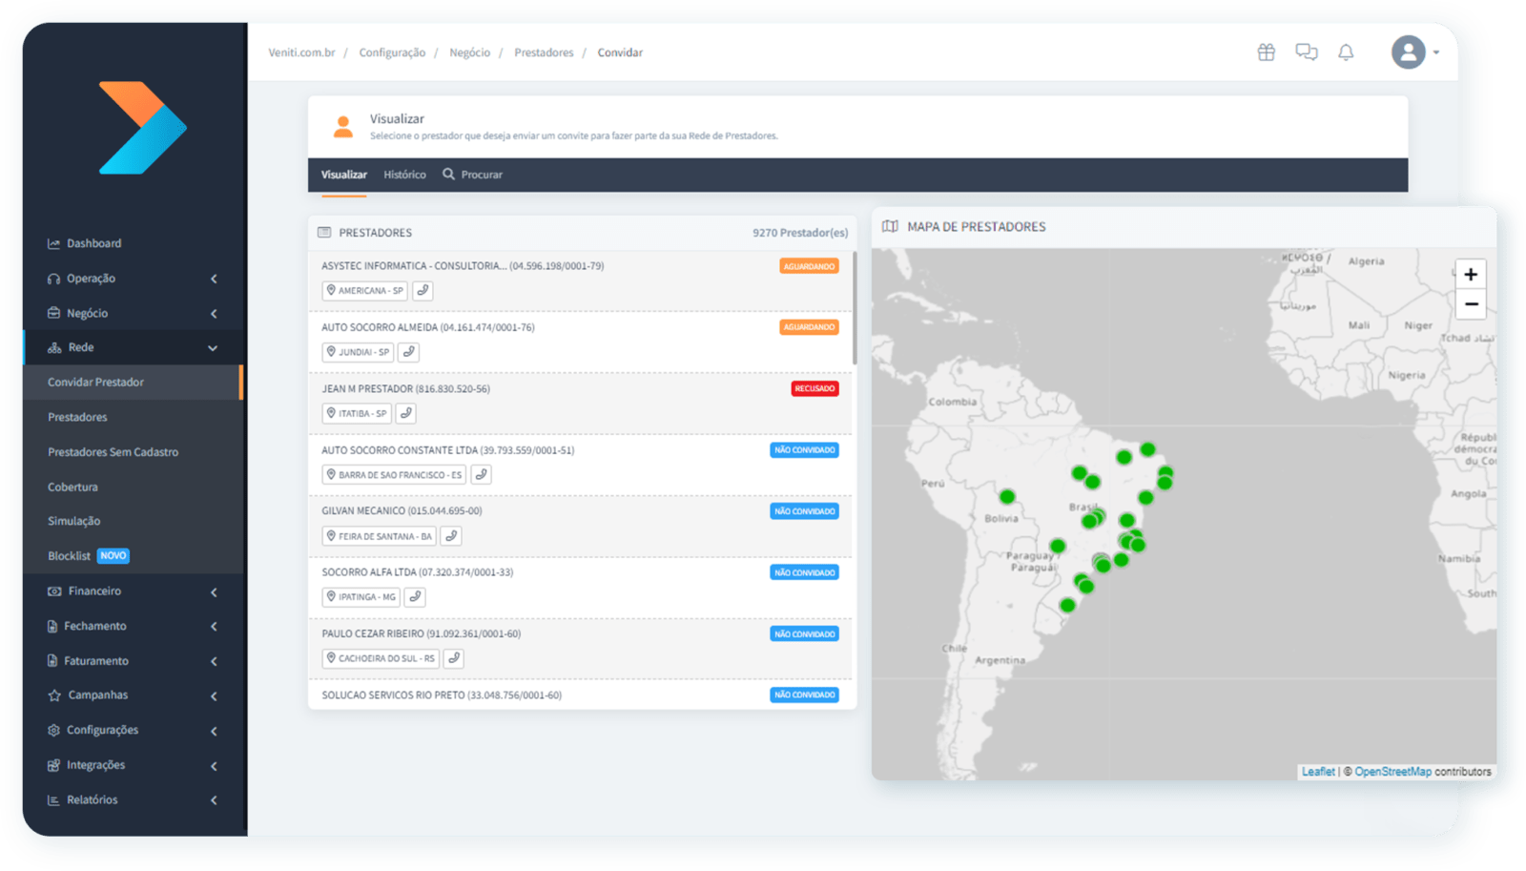Zoom in on the providers map

tap(1471, 275)
